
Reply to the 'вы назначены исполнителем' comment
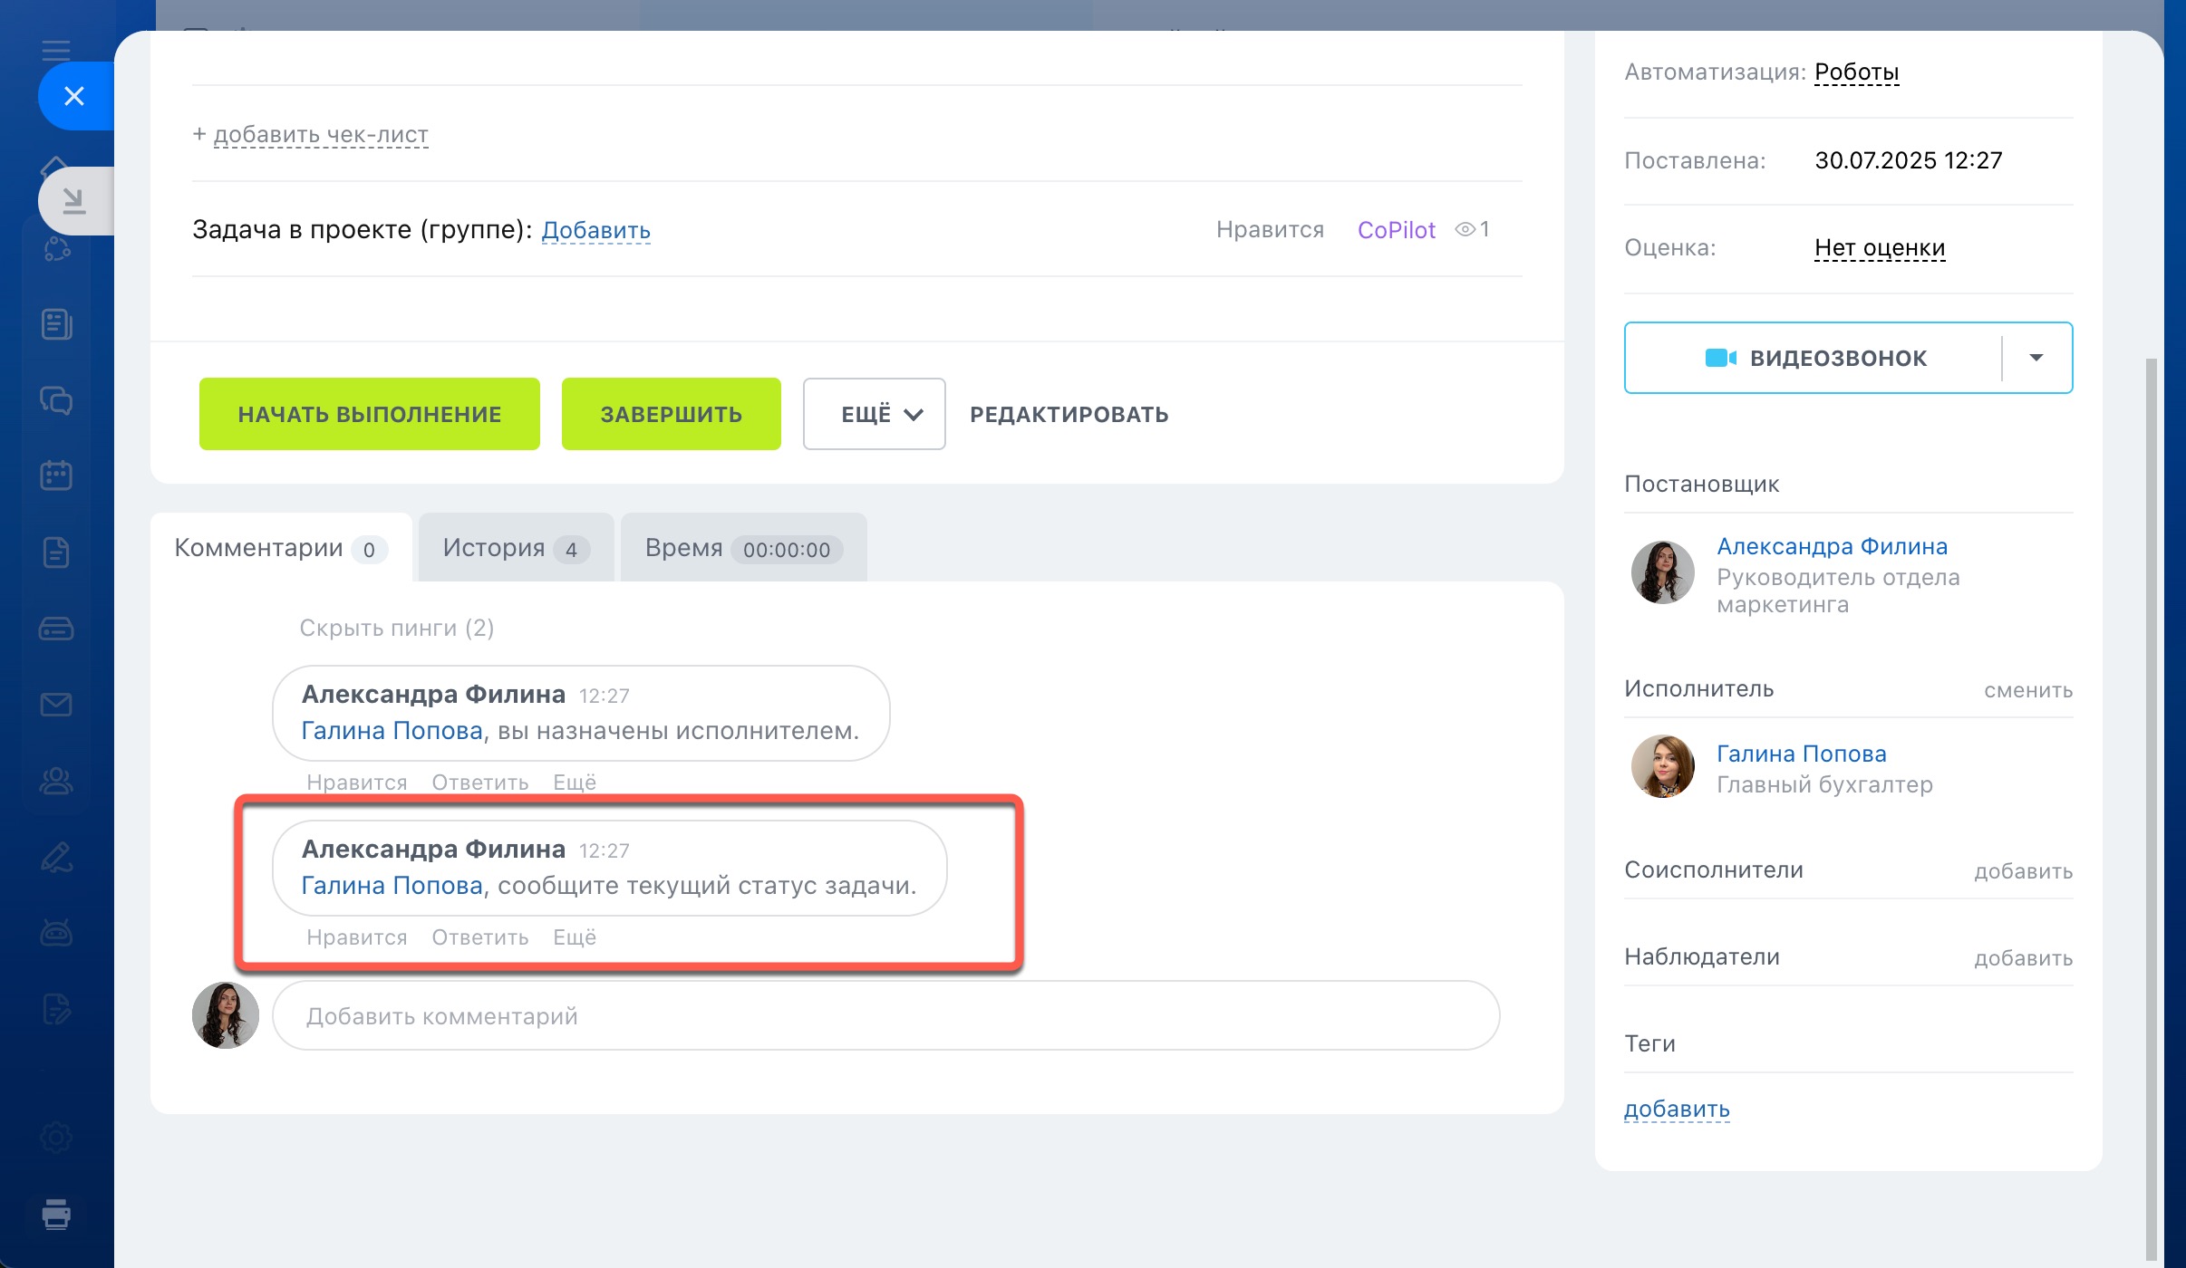coord(480,783)
